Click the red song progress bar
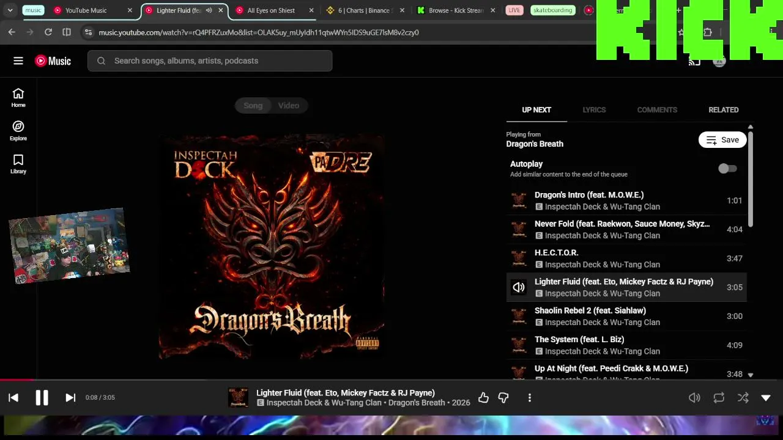Viewport: 783px width, 440px height. pos(18,380)
